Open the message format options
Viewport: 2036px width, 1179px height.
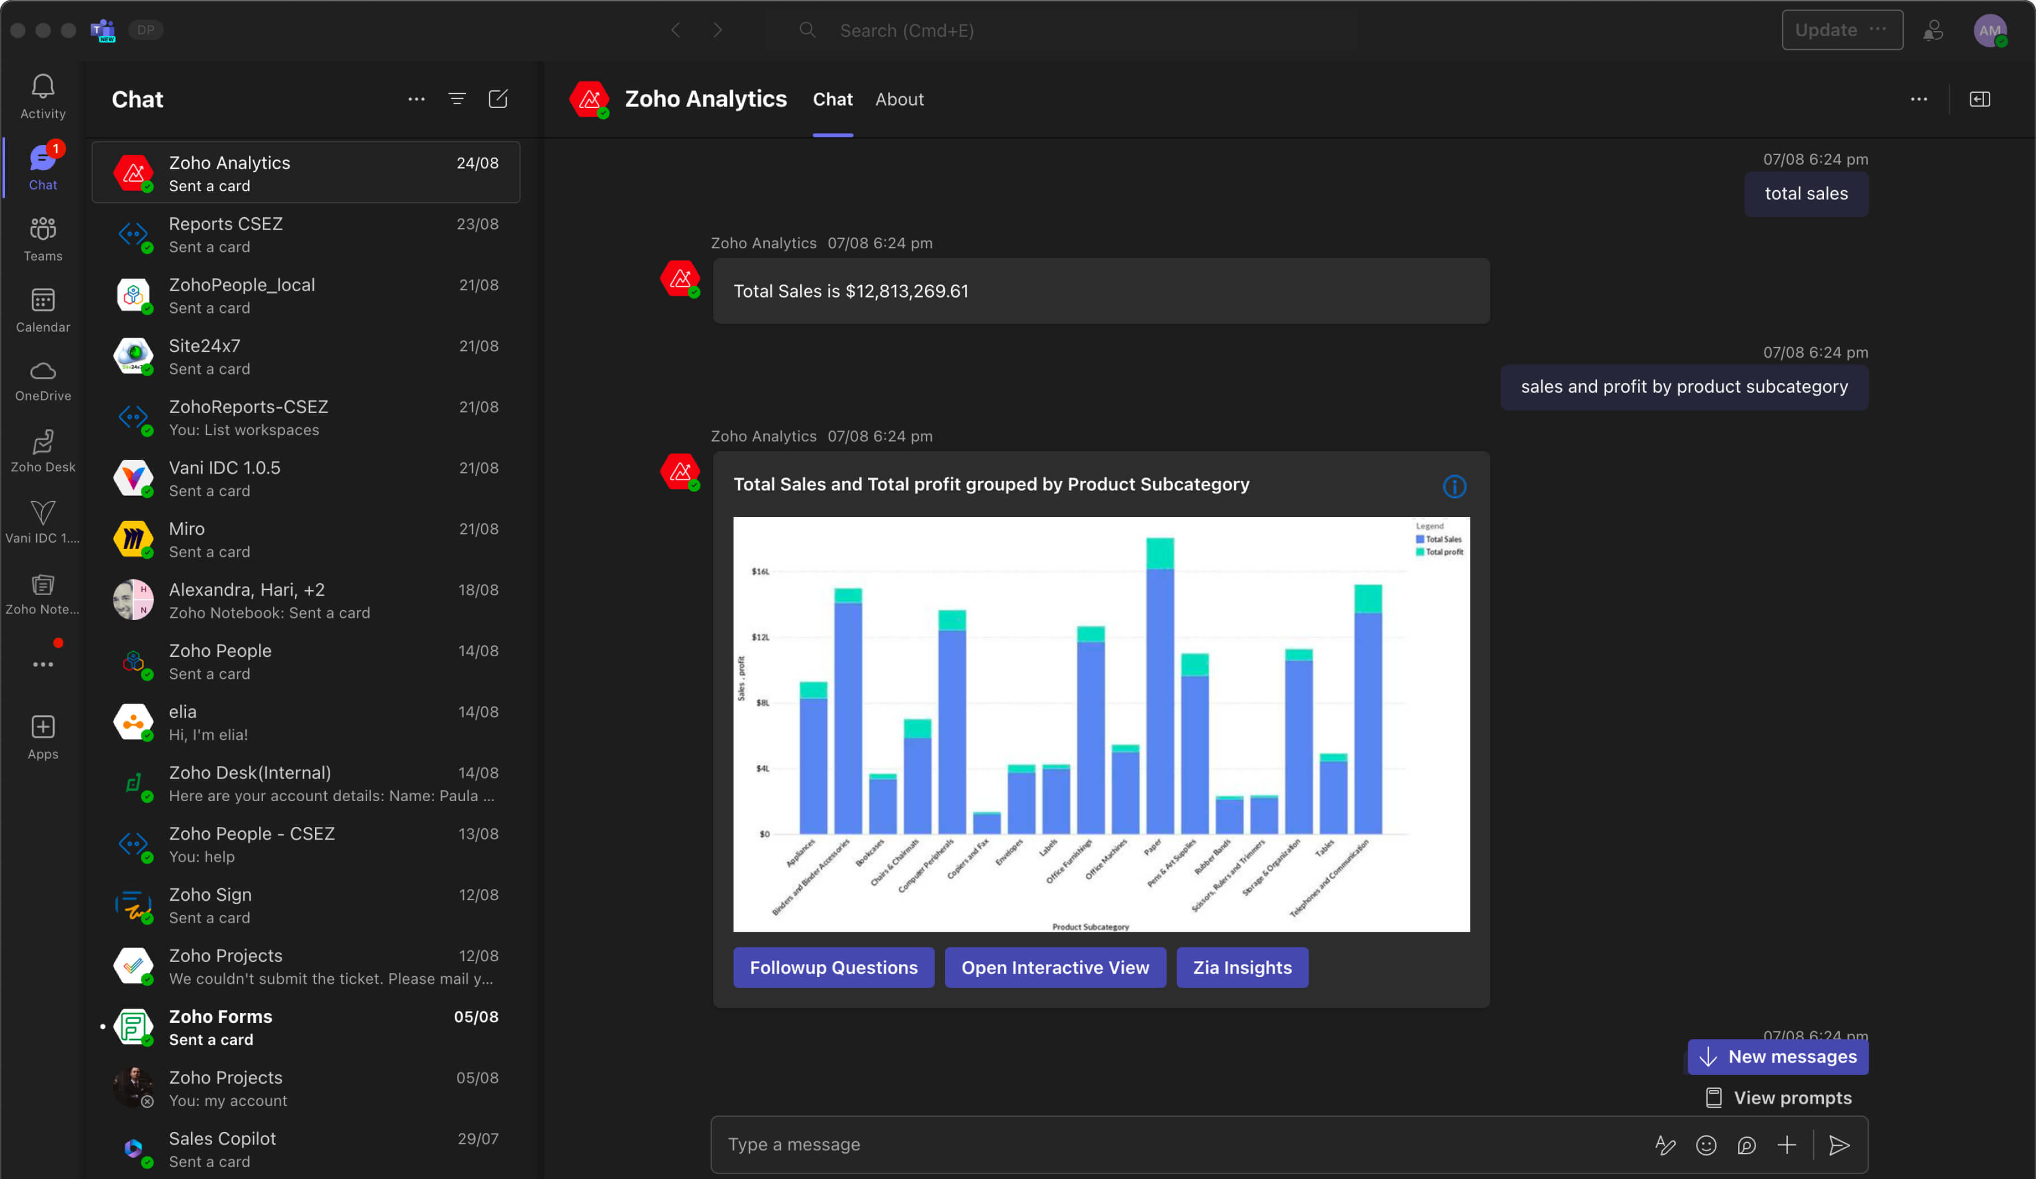tap(1665, 1144)
